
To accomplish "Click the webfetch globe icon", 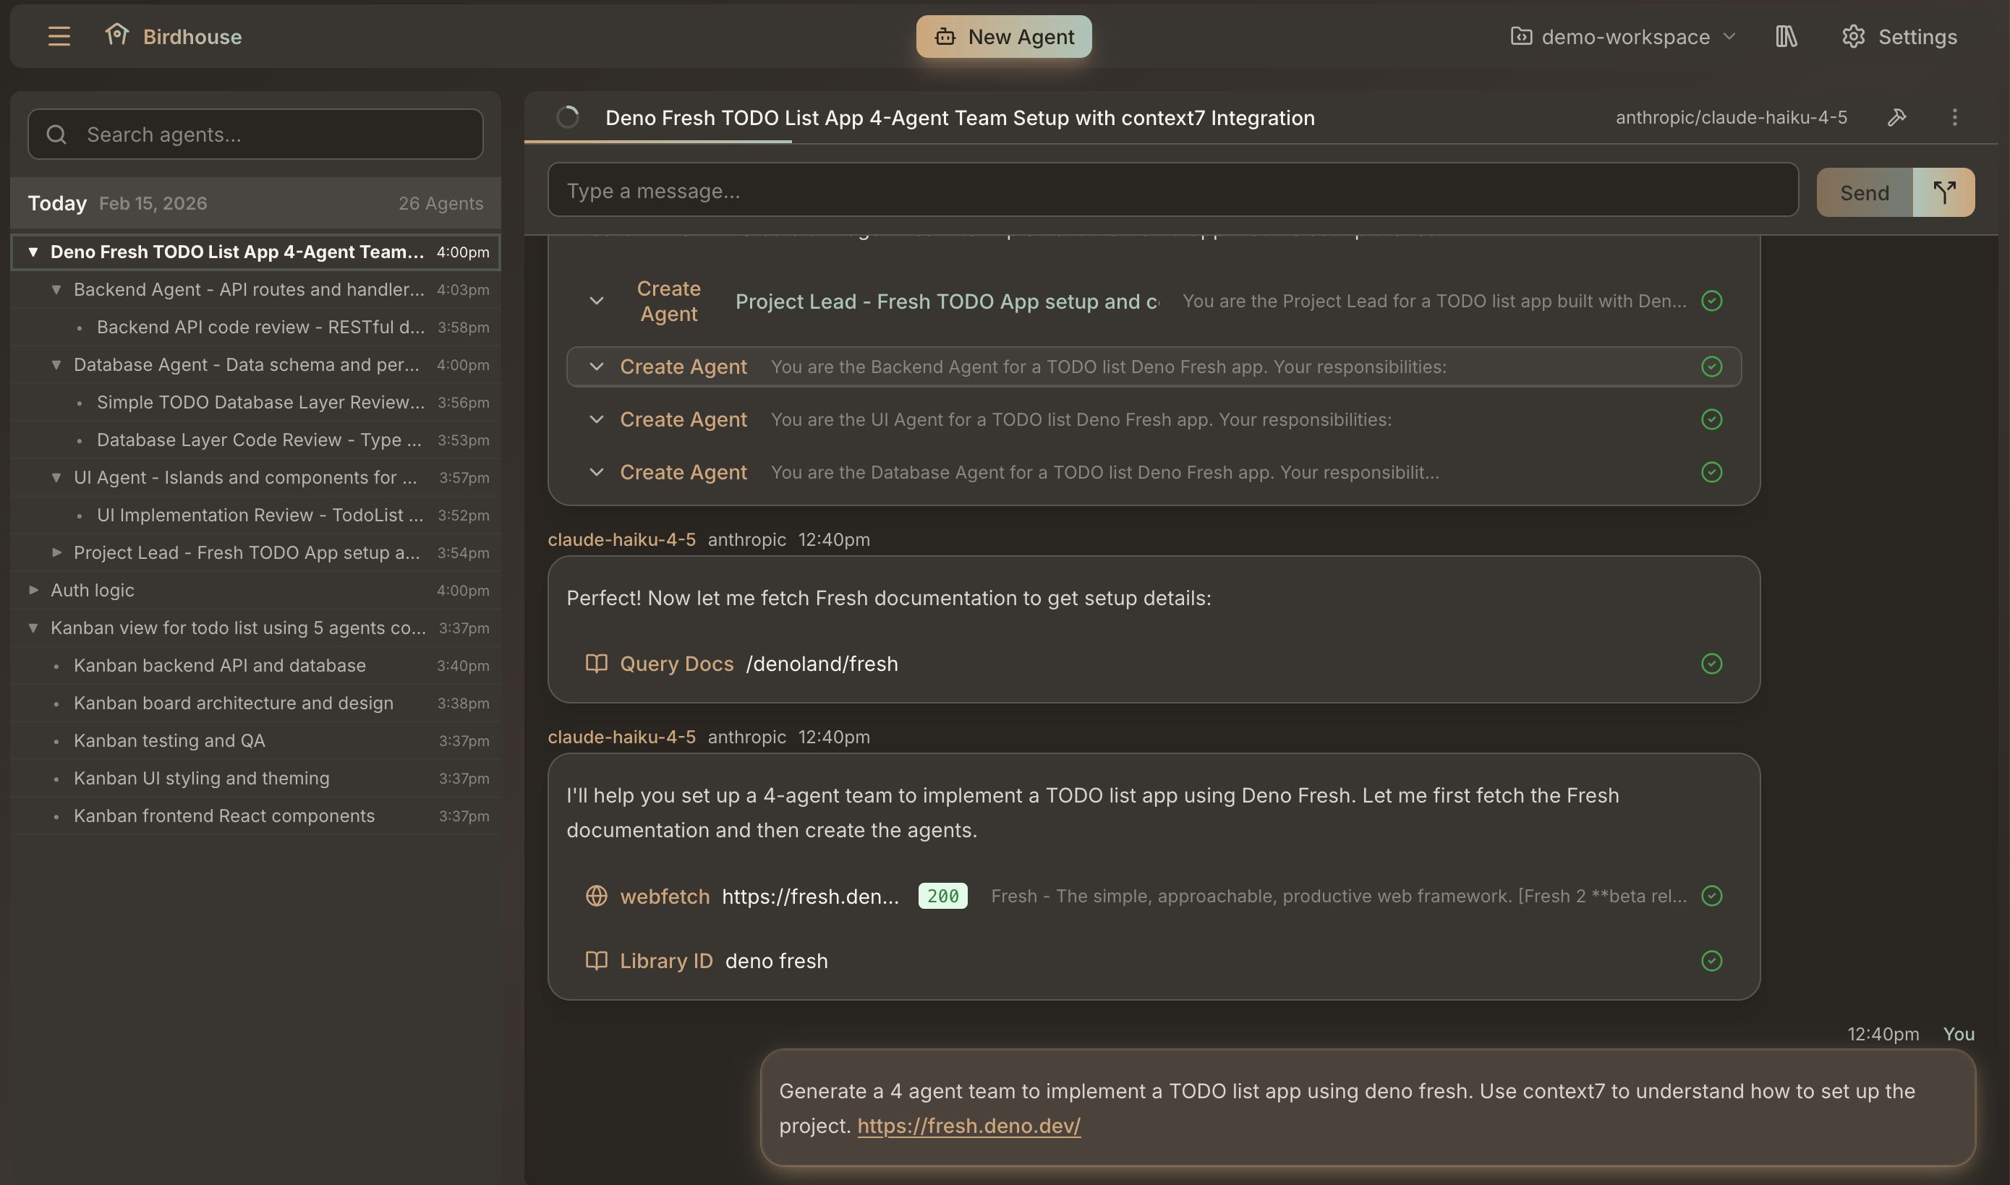I will [596, 896].
